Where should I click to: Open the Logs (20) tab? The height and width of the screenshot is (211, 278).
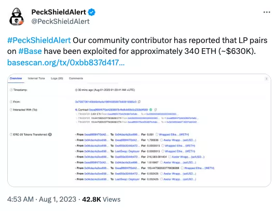pos(57,78)
